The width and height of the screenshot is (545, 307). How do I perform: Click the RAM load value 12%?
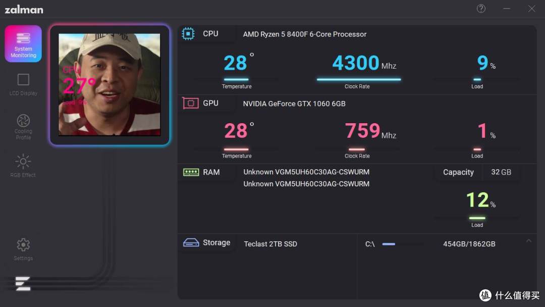click(481, 200)
